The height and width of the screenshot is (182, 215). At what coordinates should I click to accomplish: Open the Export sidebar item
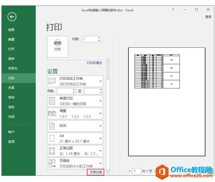[11, 98]
